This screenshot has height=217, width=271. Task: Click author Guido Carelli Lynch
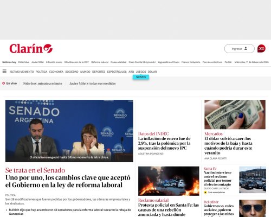pyautogui.click(x=216, y=188)
